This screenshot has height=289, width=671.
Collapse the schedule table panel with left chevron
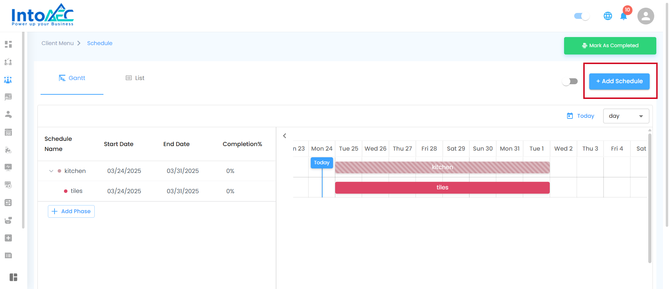[284, 136]
